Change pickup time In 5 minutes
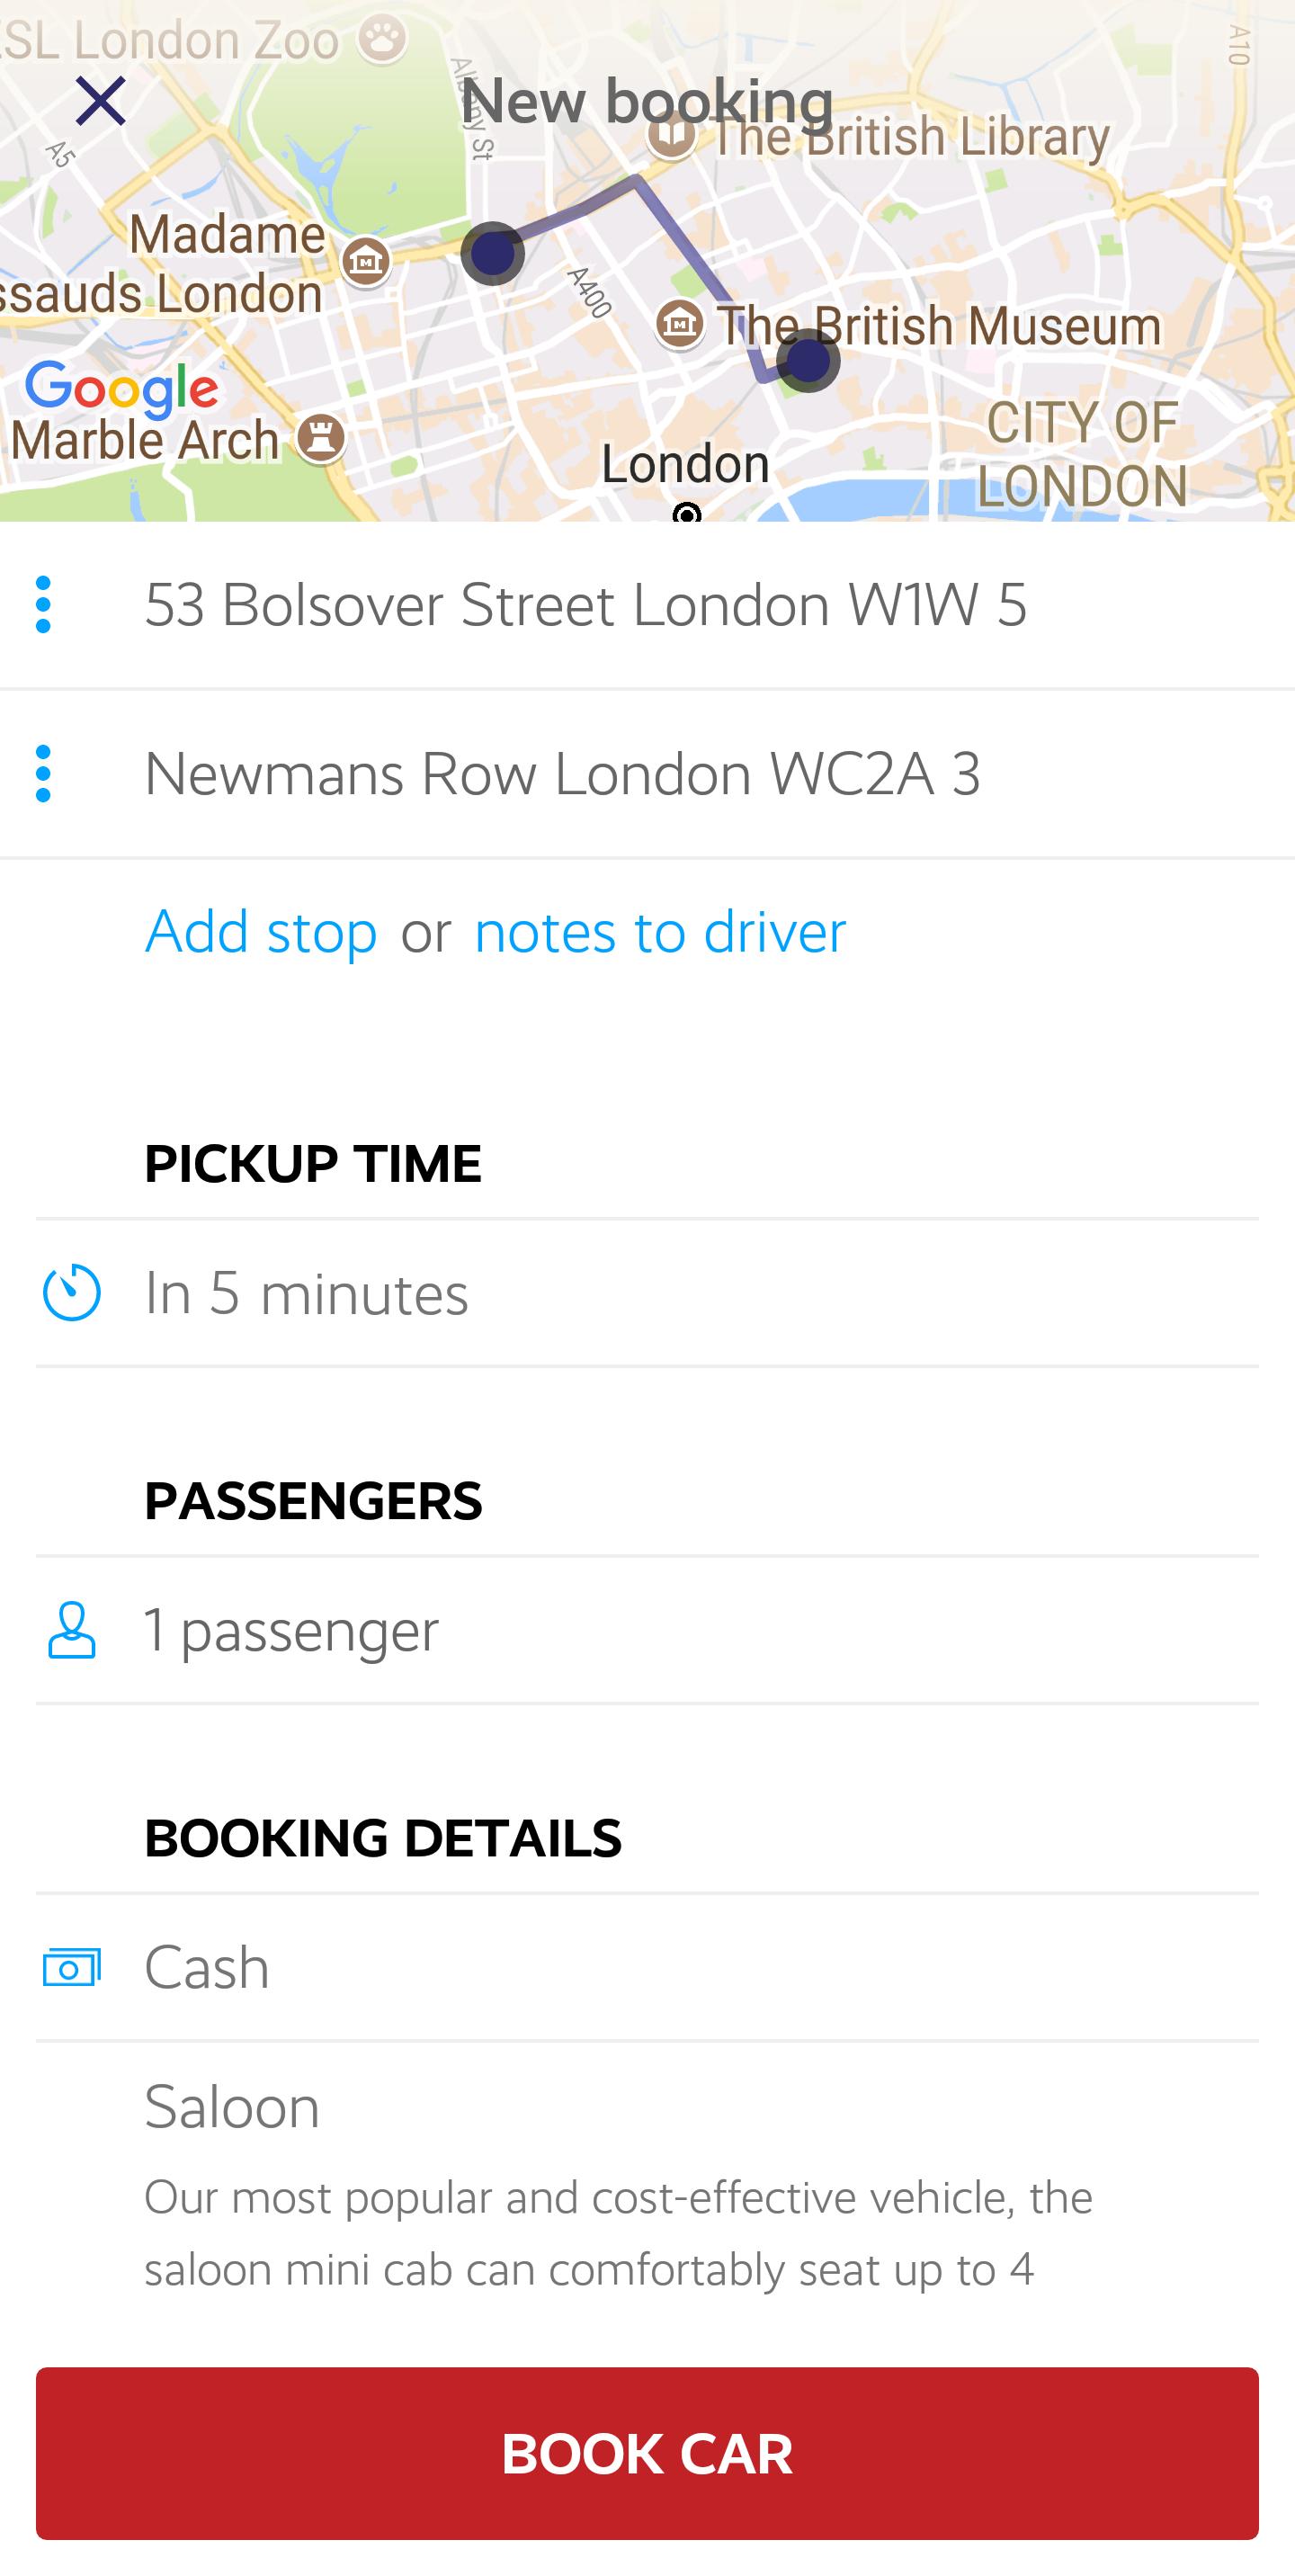Screen dimensions: 1295x2576 [648, 1293]
